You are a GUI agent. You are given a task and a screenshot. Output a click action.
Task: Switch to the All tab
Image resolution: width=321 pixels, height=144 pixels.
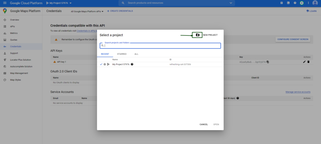(x=136, y=54)
